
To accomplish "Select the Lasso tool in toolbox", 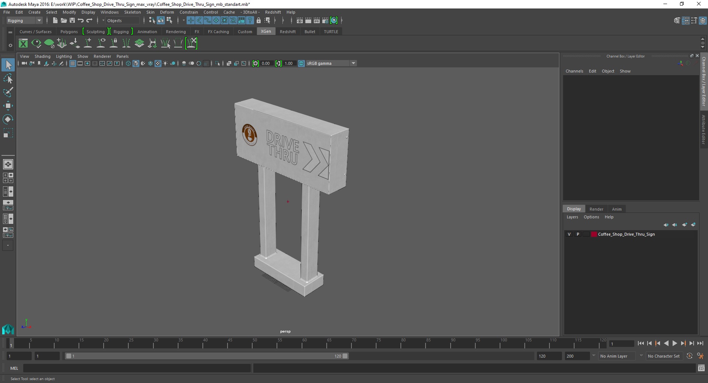I will pyautogui.click(x=8, y=79).
